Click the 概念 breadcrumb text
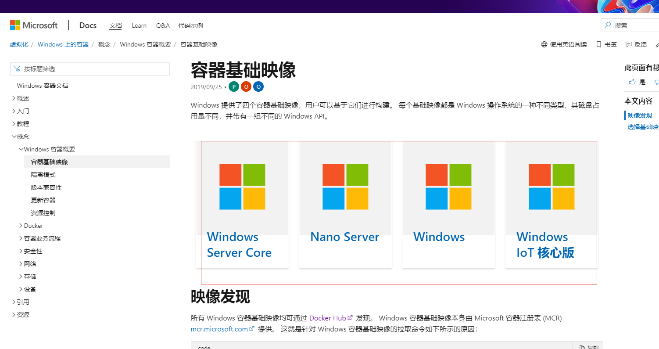This screenshot has height=349, width=659. coord(104,44)
